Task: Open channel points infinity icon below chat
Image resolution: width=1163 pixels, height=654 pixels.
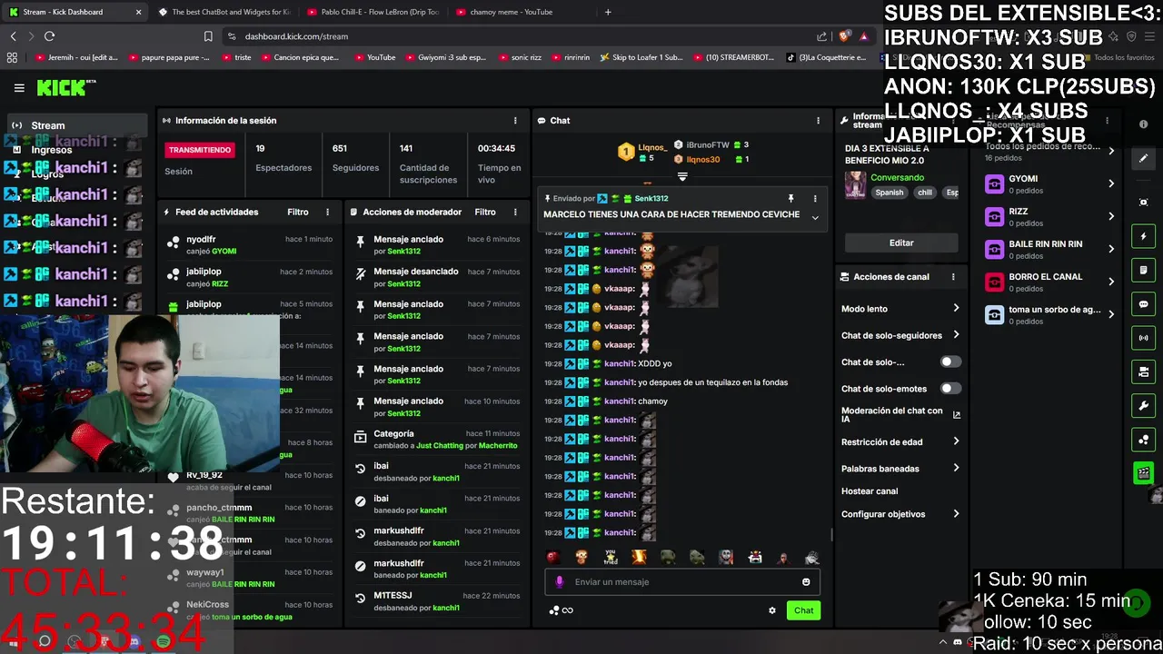Action: (x=562, y=610)
